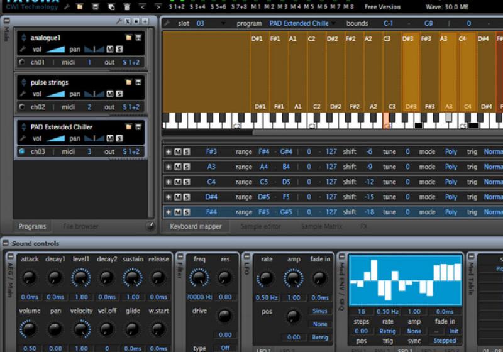
Task: Open the File browser tab
Action: point(80,226)
